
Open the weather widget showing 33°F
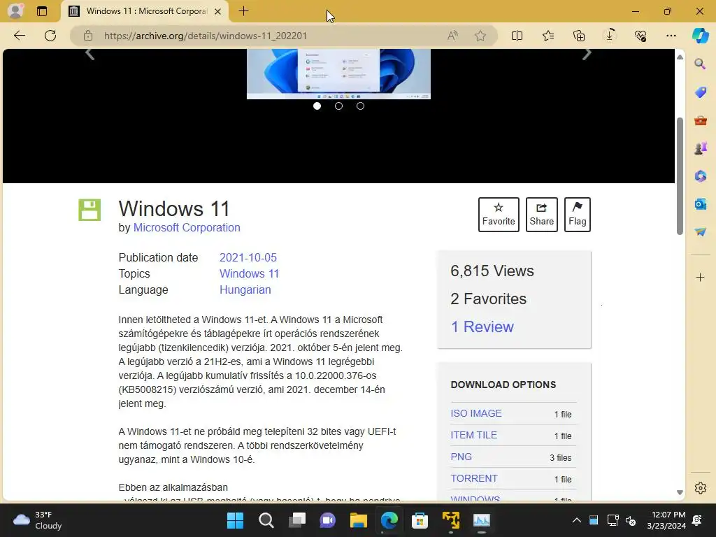[37, 520]
